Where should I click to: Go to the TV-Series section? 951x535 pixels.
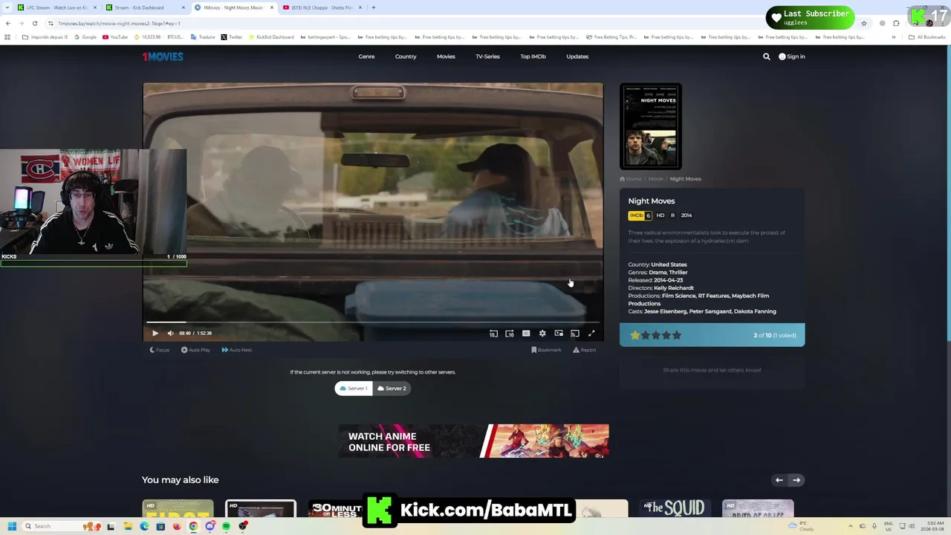pyautogui.click(x=487, y=56)
